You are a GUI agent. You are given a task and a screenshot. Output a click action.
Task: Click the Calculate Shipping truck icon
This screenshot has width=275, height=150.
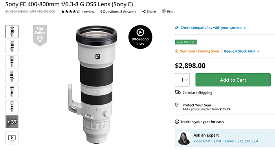tap(178, 92)
